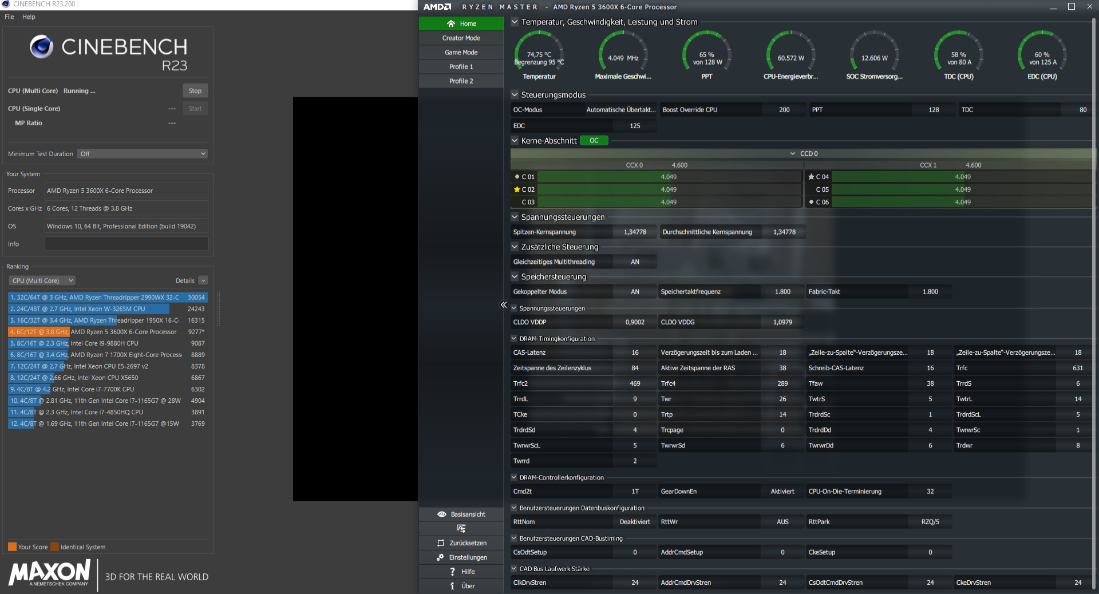Click the Cinebench sphere logo icon
The width and height of the screenshot is (1099, 594).
click(x=41, y=47)
